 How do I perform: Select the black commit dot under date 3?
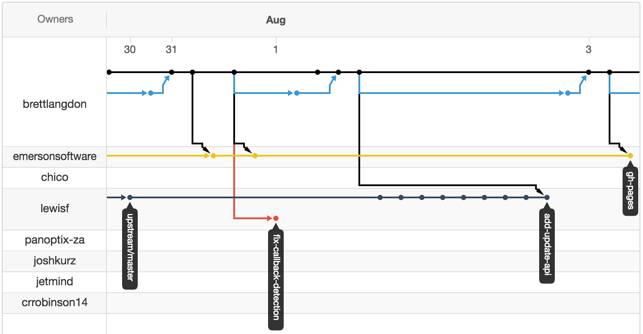point(589,72)
